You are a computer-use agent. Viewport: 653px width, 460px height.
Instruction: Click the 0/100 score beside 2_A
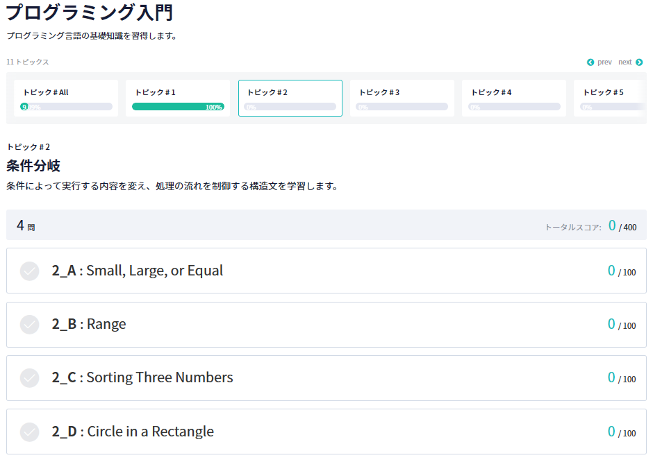pos(620,271)
